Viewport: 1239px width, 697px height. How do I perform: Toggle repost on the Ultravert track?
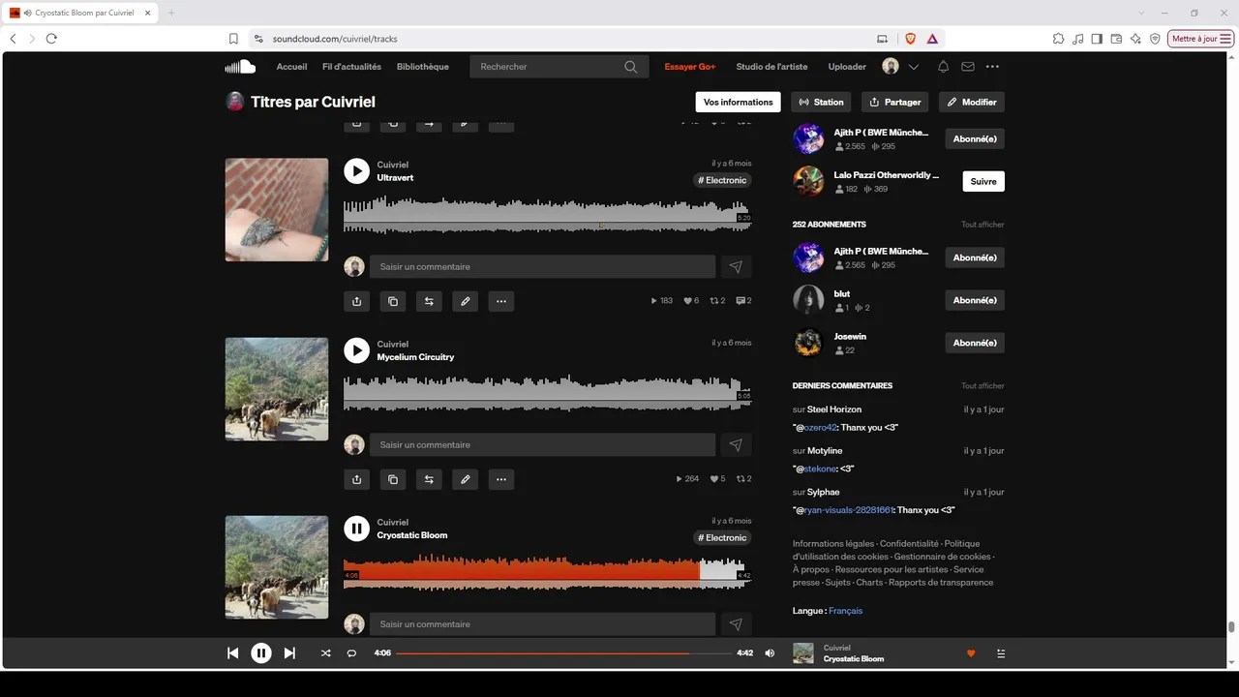429,301
